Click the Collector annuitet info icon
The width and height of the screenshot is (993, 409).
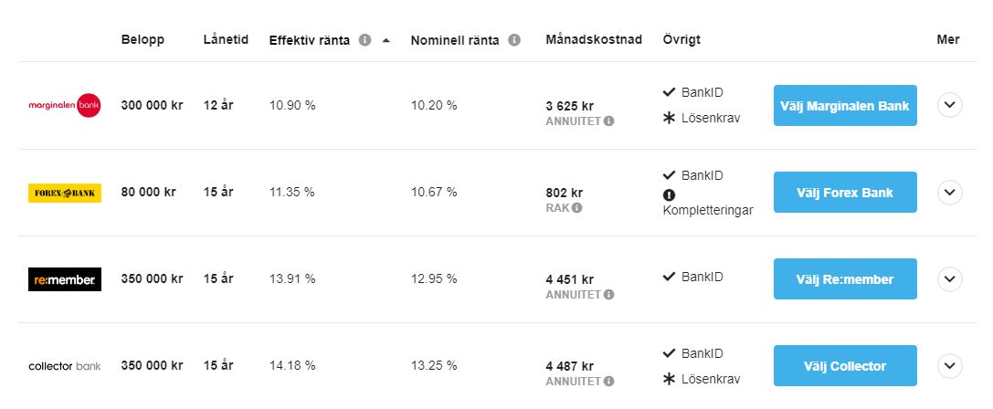[608, 381]
